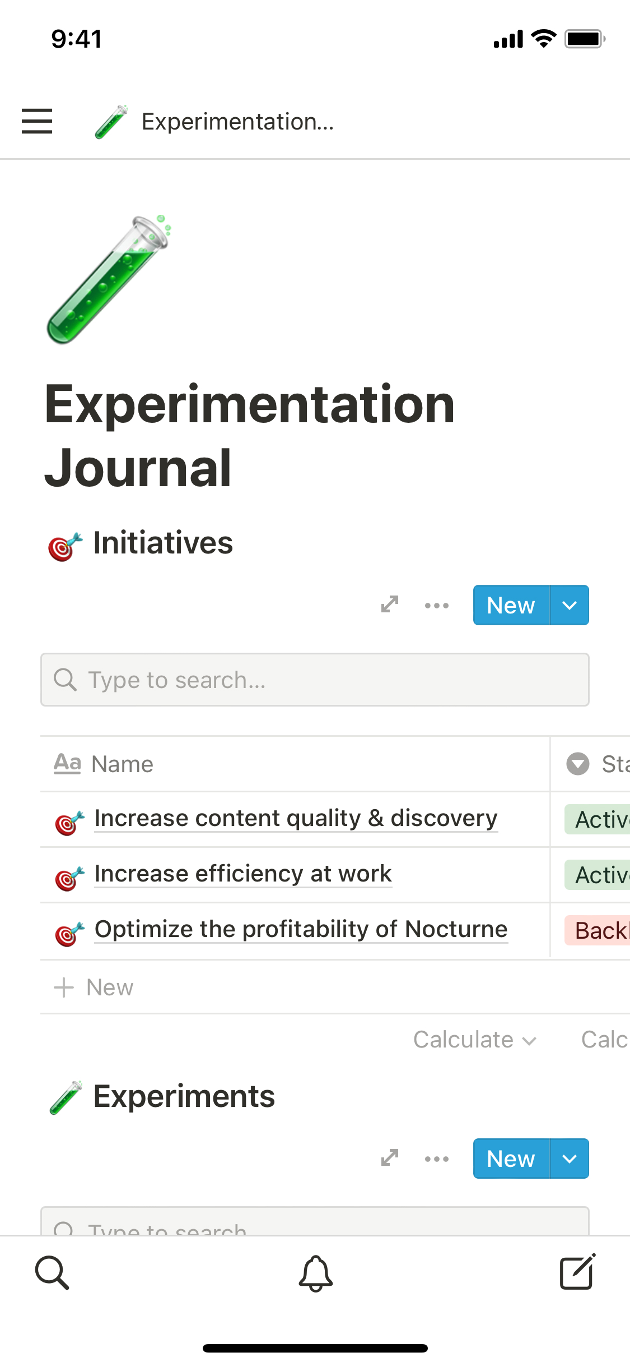630x1366 pixels.
Task: Open notifications bell
Action: click(x=315, y=1273)
